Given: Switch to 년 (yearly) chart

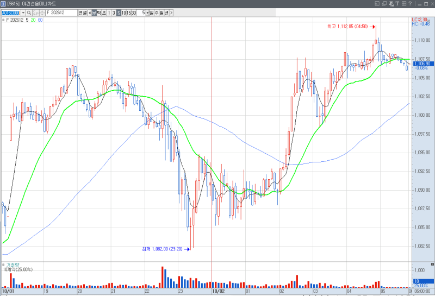Looking at the screenshot, I should (x=166, y=12).
